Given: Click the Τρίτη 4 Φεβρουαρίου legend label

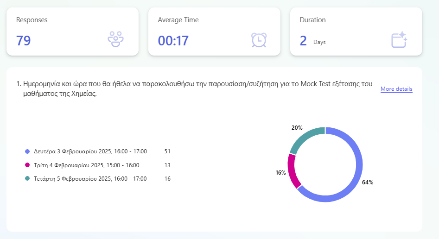Looking at the screenshot, I should [86, 165].
